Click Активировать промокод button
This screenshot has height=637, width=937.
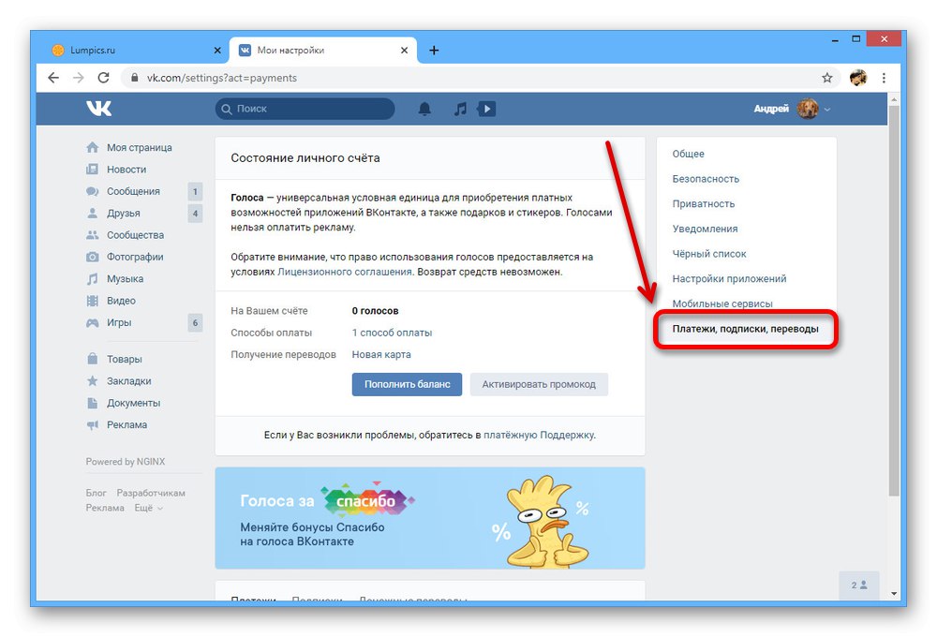[x=539, y=384]
